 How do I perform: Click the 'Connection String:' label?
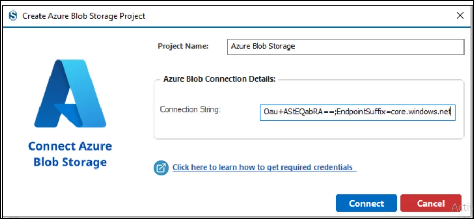pos(190,109)
